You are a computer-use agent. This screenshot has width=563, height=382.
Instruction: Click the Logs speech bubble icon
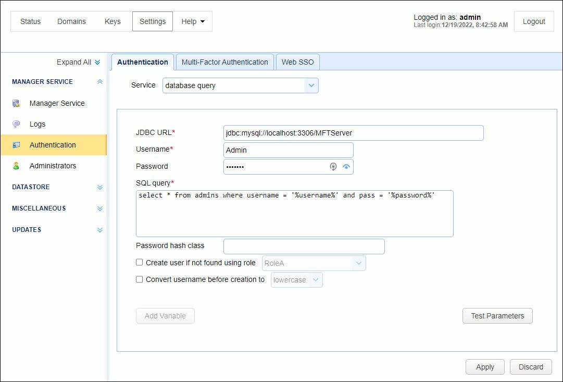pyautogui.click(x=16, y=124)
